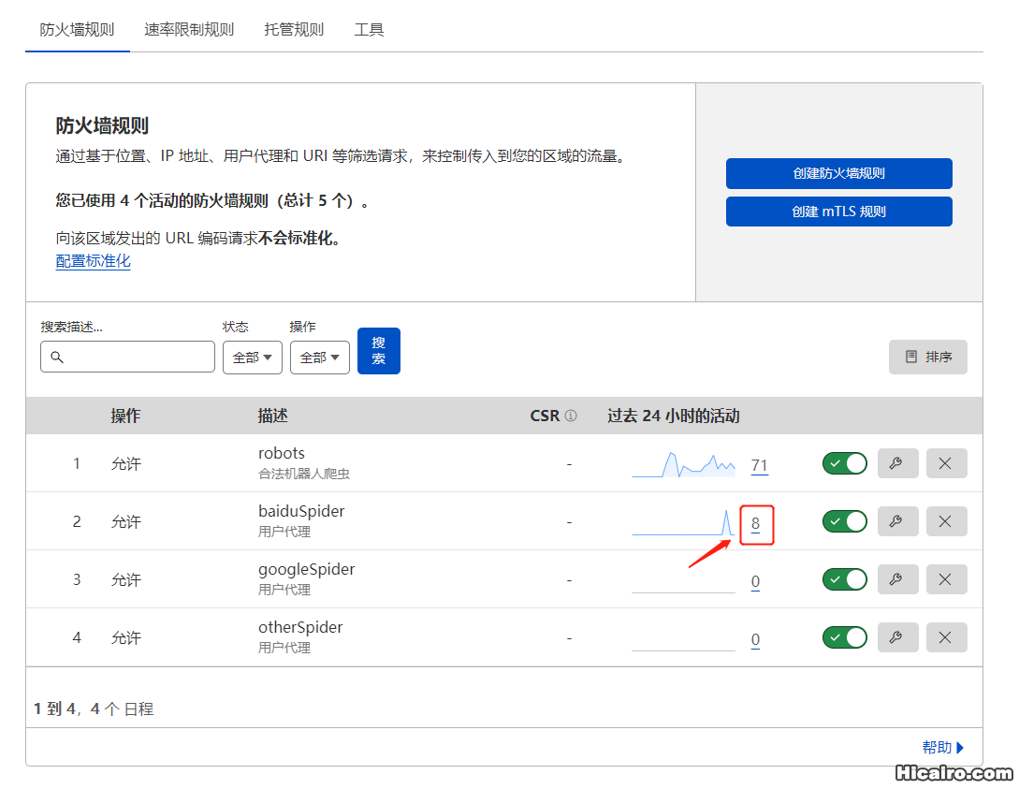The height and width of the screenshot is (789, 1019).
Task: Delete the baiduSpider rule via its X icon
Action: tap(946, 520)
